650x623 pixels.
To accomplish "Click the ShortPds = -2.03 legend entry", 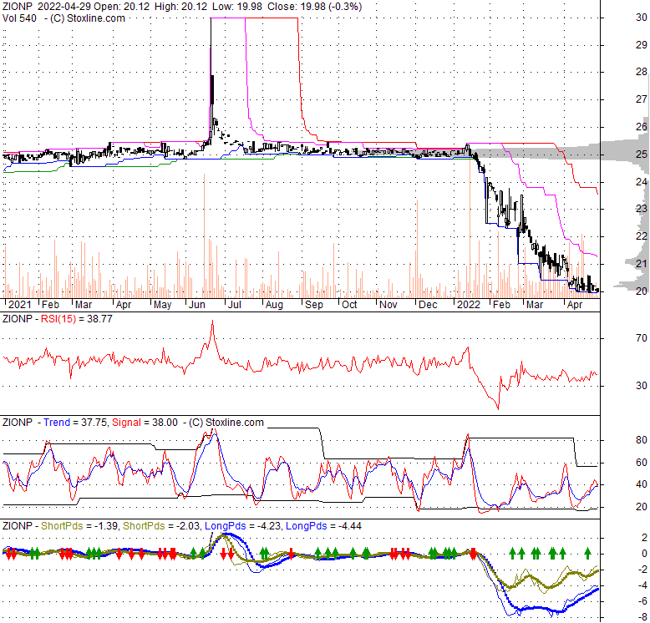I will [x=162, y=525].
